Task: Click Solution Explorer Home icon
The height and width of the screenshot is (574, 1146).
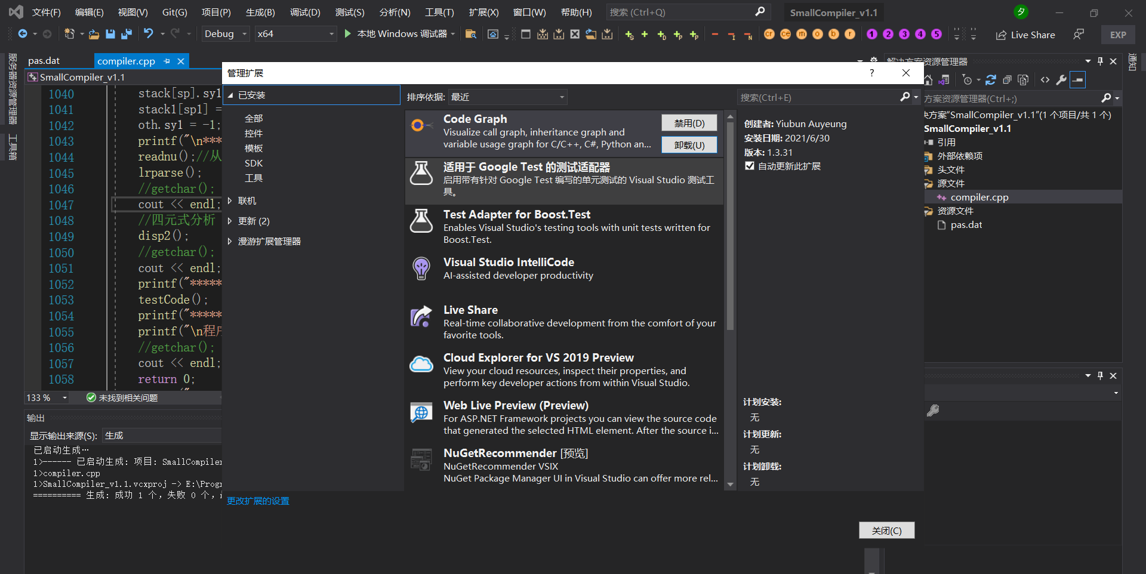Action: 929,80
